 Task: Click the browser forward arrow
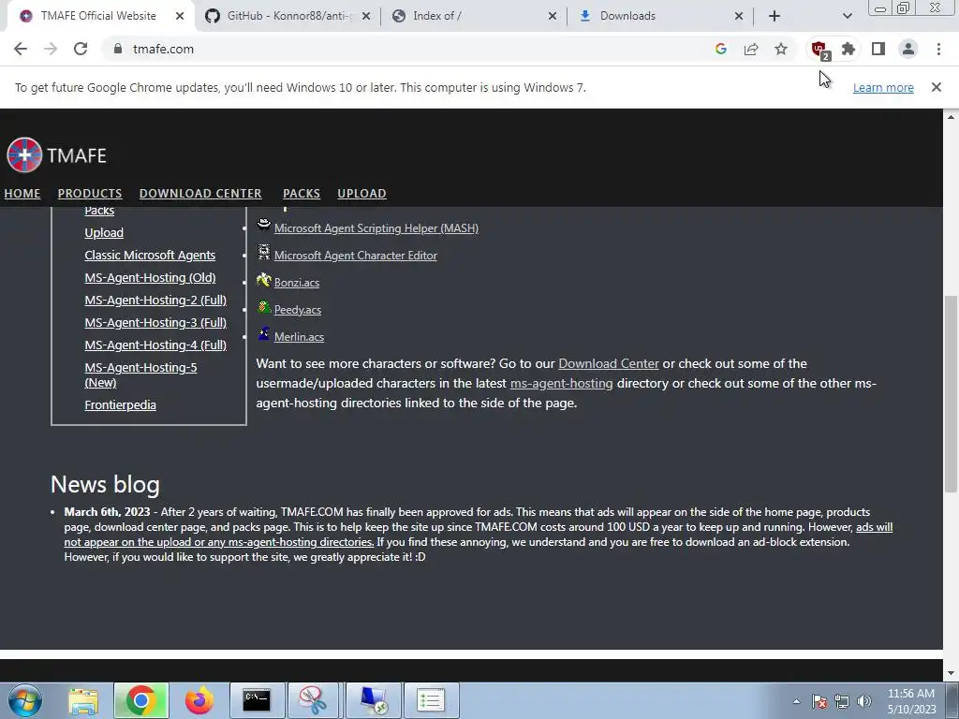51,49
